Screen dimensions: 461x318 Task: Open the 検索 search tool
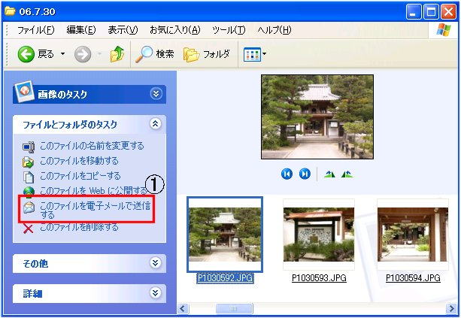(x=155, y=54)
